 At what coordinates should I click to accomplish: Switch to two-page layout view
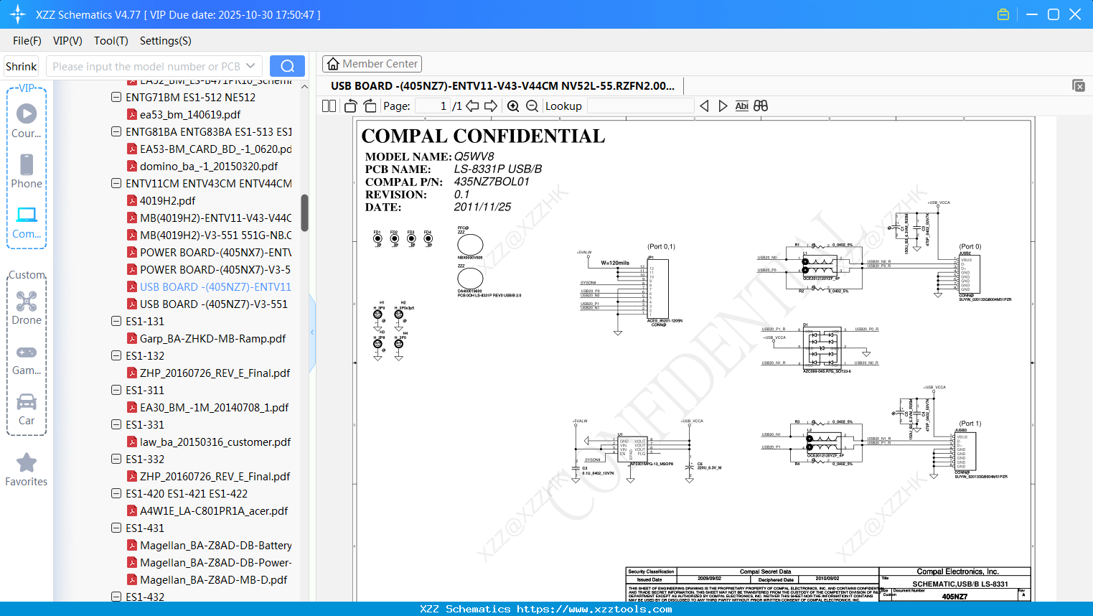tap(329, 106)
